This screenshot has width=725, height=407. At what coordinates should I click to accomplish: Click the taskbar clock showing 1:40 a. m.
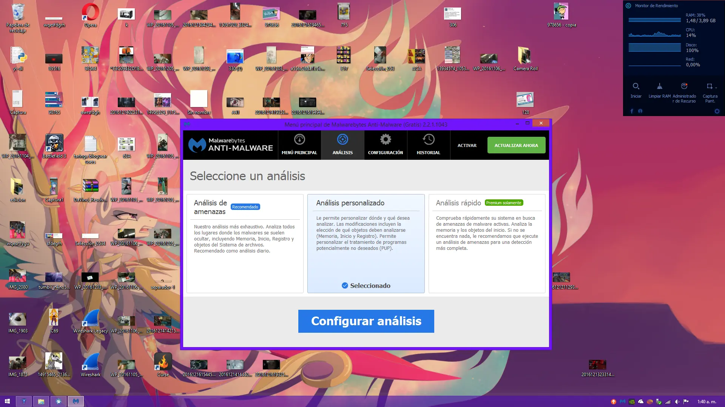pyautogui.click(x=706, y=402)
